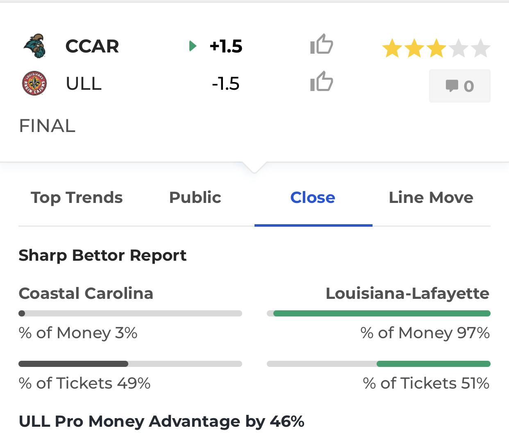Click the first gold rating star
509x437 pixels.
(392, 48)
